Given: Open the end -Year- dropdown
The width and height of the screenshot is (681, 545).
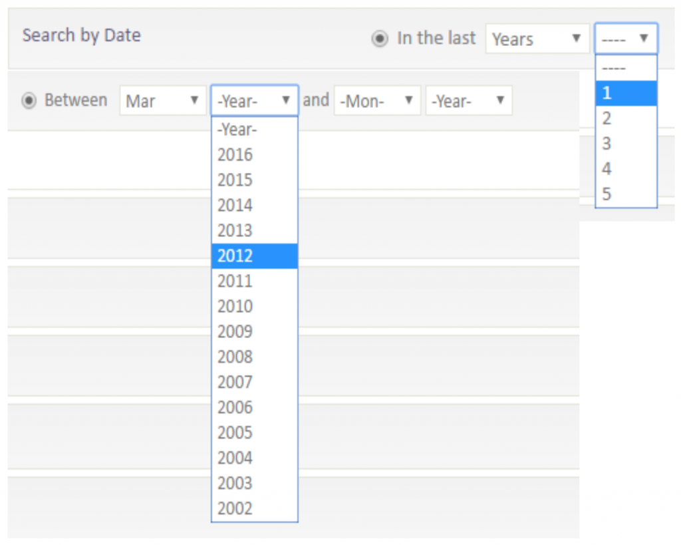Looking at the screenshot, I should point(468,102).
